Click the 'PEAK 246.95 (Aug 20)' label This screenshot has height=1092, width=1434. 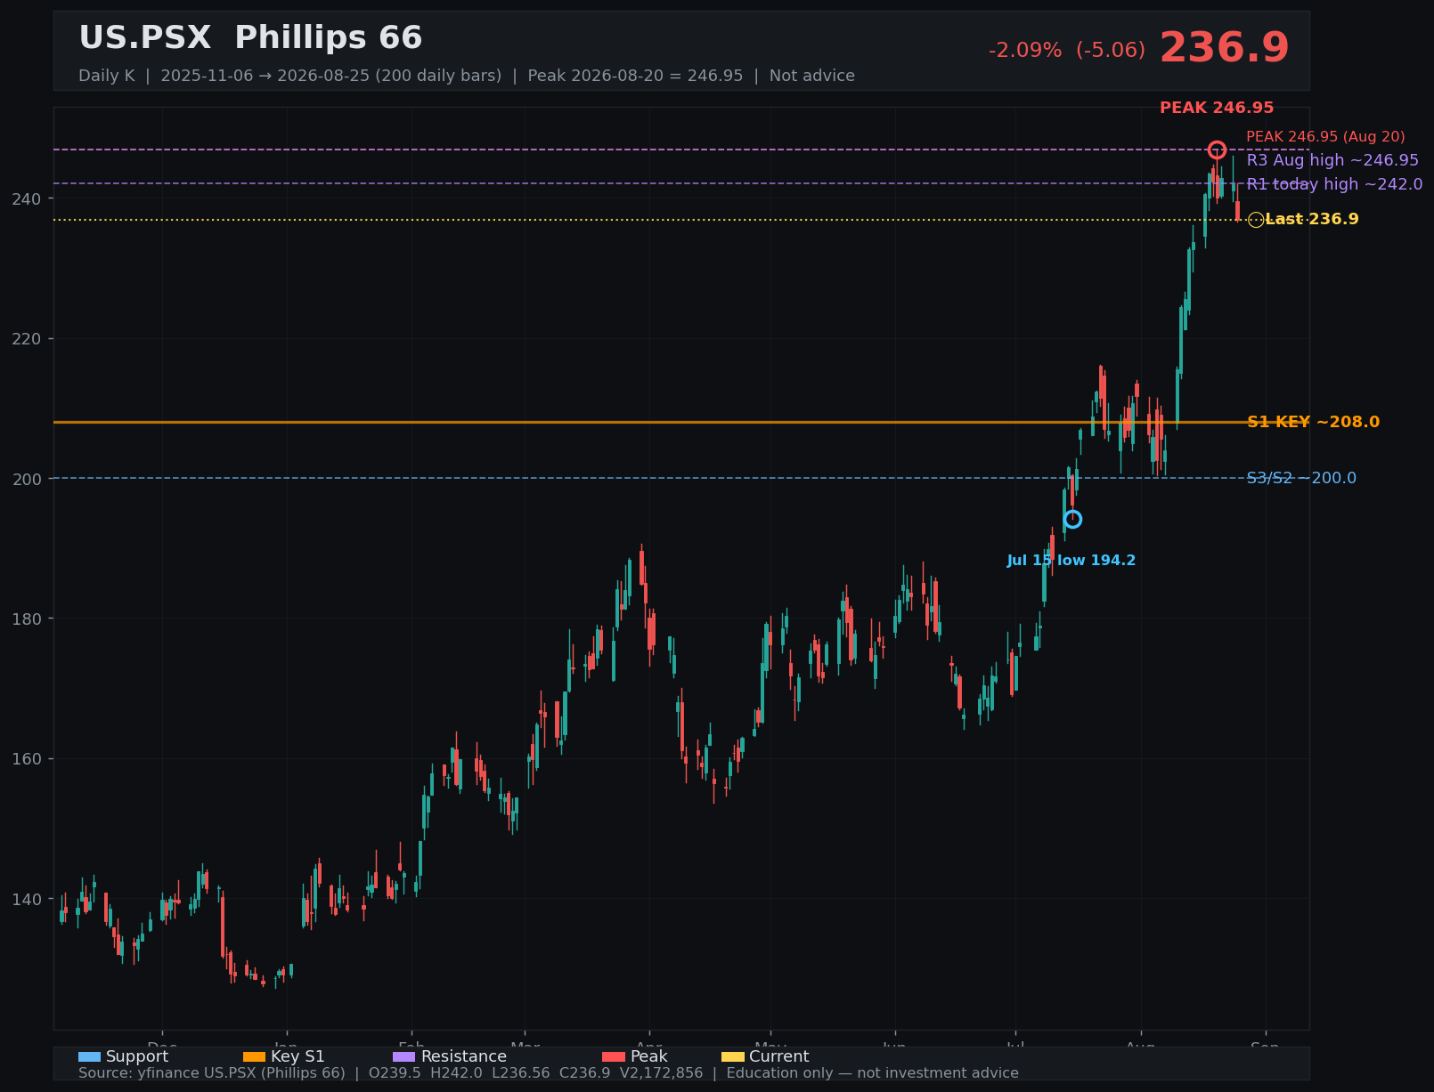pos(1325,137)
